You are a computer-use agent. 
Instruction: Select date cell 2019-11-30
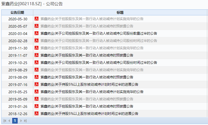pyautogui.click(x=18, y=48)
